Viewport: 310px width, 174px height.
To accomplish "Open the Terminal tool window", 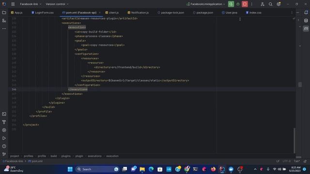I will pyautogui.click(x=4, y=114).
